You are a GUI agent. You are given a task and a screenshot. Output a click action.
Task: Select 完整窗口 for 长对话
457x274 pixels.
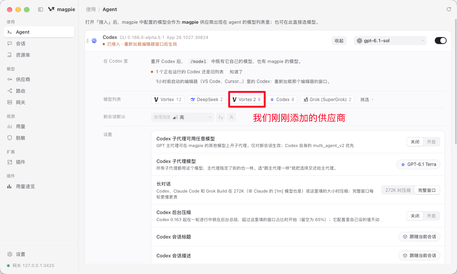(427, 190)
